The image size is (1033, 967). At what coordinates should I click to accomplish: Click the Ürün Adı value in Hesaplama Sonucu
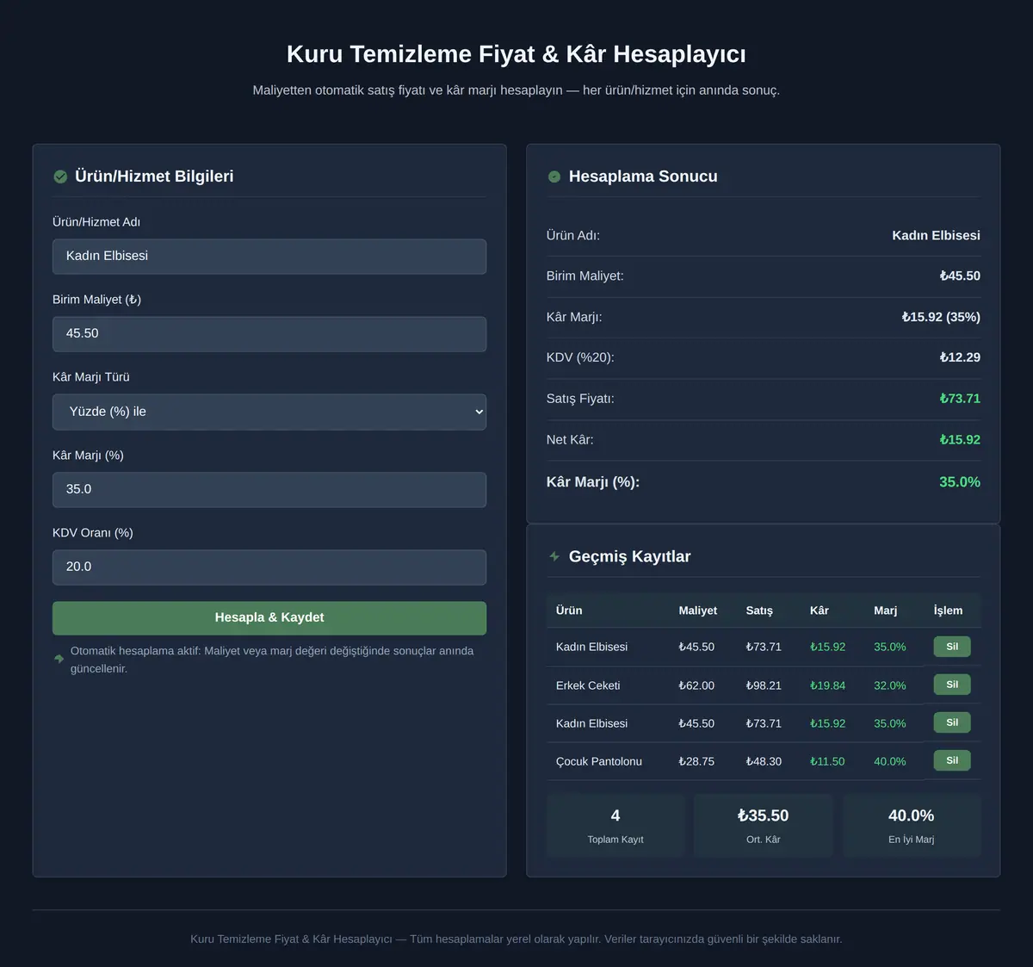coord(936,235)
